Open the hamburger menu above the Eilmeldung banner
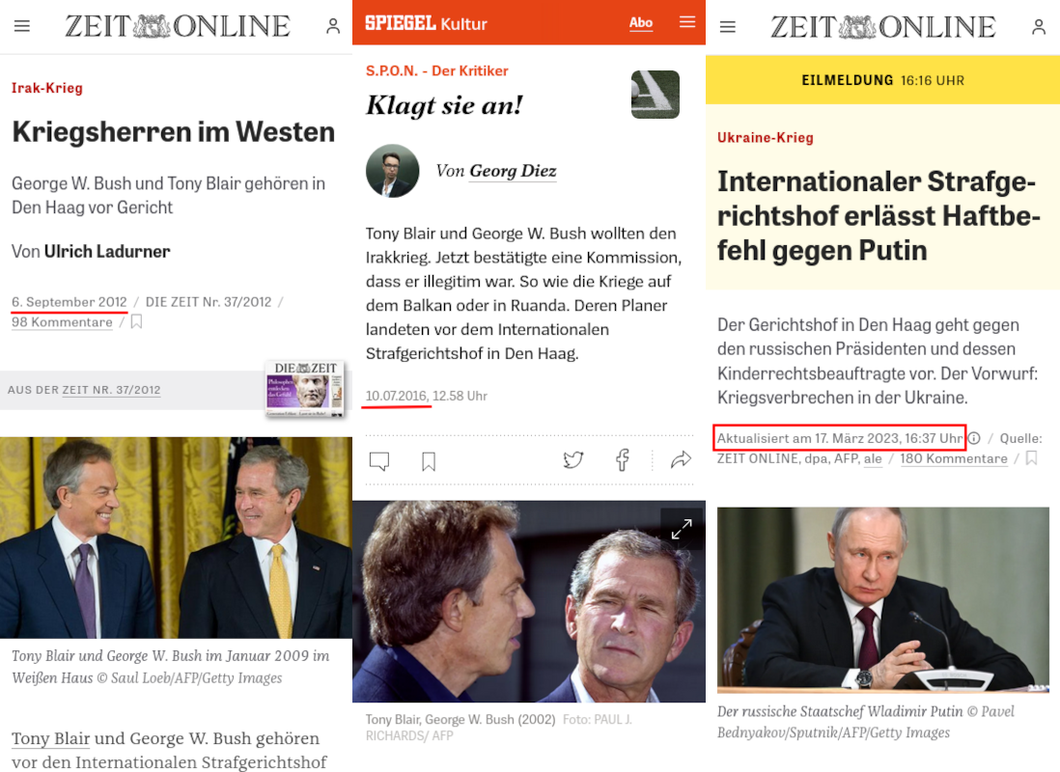This screenshot has width=1060, height=772. point(727,26)
